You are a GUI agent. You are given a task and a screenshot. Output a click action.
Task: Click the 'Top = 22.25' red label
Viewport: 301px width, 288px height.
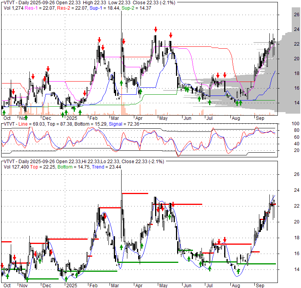[x=43, y=167]
